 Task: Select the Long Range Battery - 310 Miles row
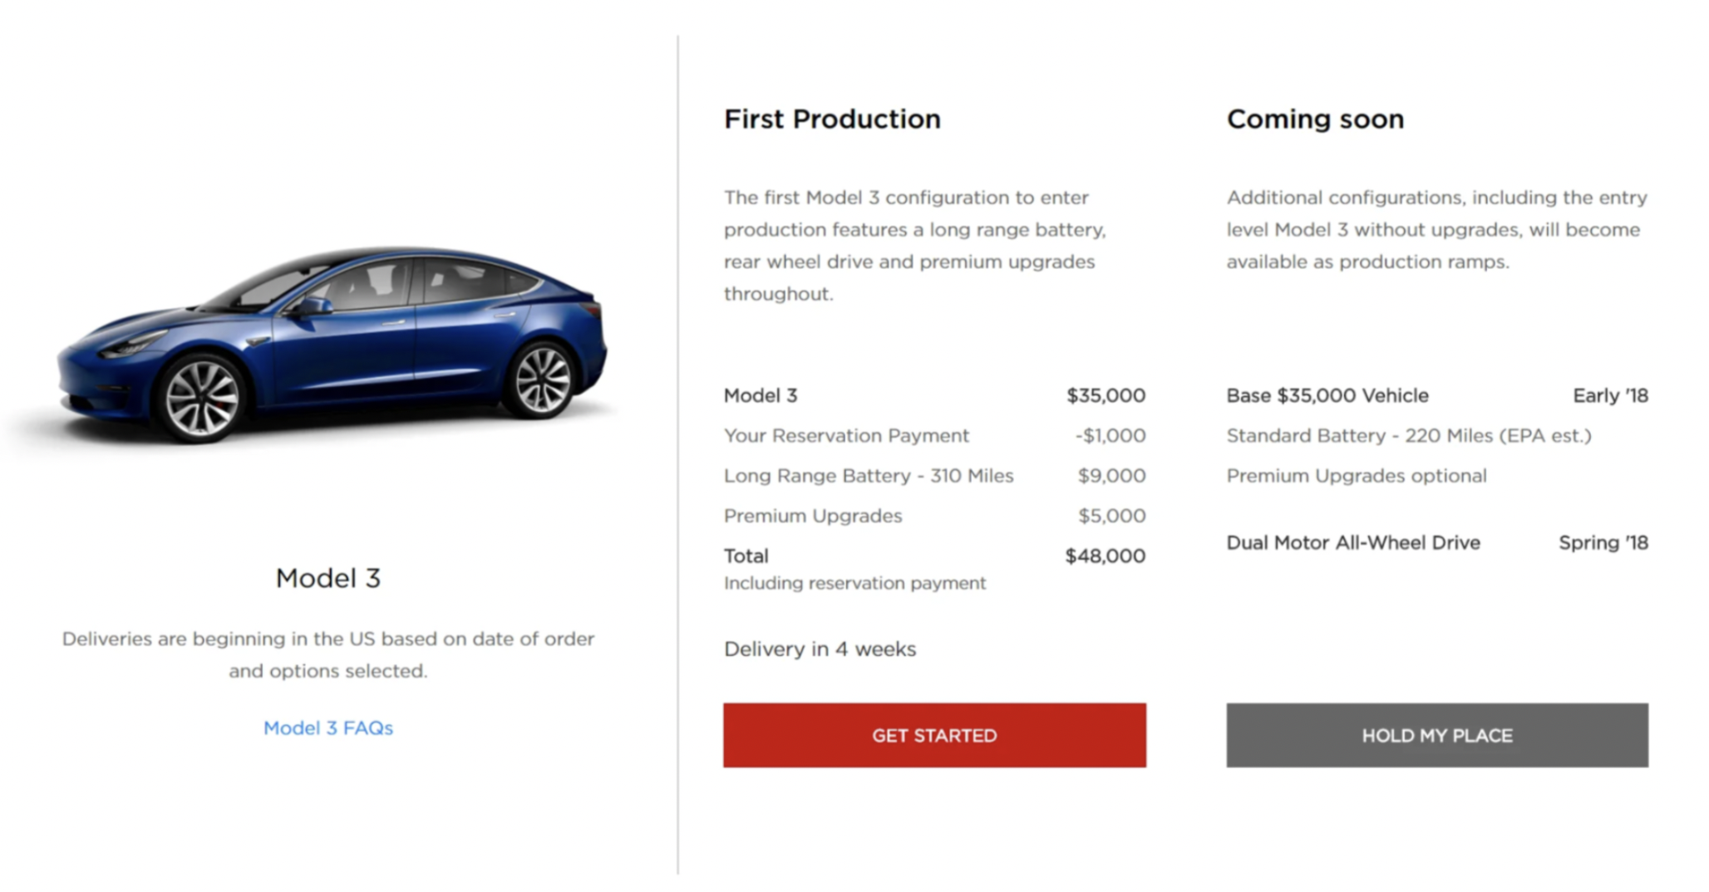(869, 476)
